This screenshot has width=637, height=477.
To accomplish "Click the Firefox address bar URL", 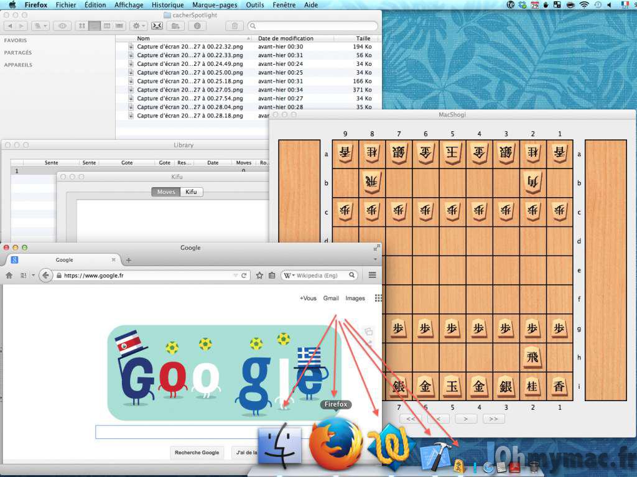I will tap(93, 276).
